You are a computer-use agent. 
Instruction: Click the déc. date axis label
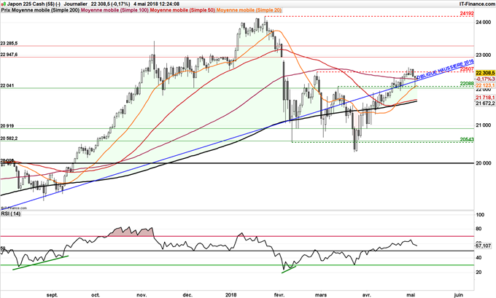188,295
